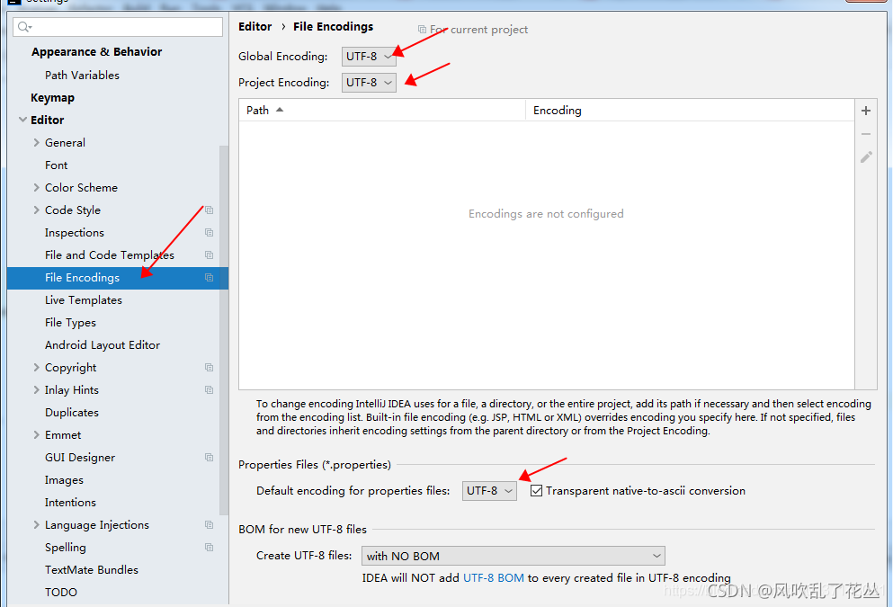Click the edit encoding pencil icon

coord(866,157)
